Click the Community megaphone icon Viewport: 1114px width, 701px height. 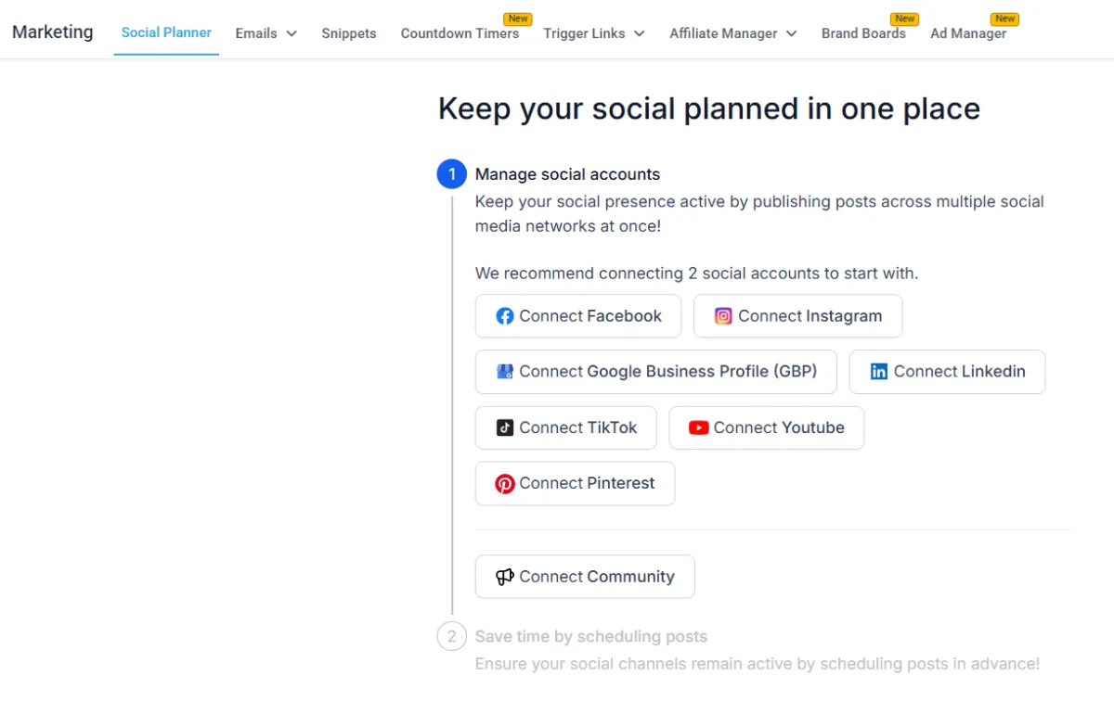pos(505,577)
